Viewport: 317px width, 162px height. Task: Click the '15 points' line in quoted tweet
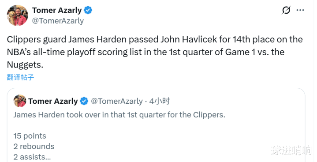(x=30, y=136)
